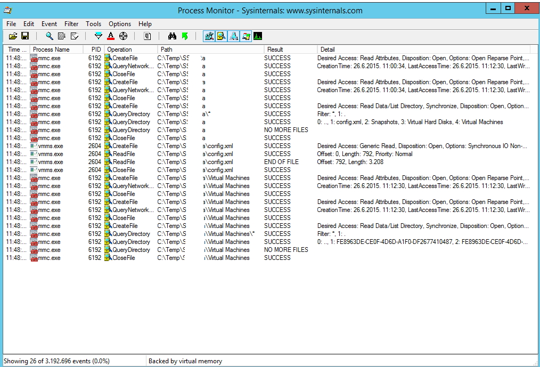The height and width of the screenshot is (367, 540).
Task: Toggle Show Profiling Events toolbar button
Action: 258,36
